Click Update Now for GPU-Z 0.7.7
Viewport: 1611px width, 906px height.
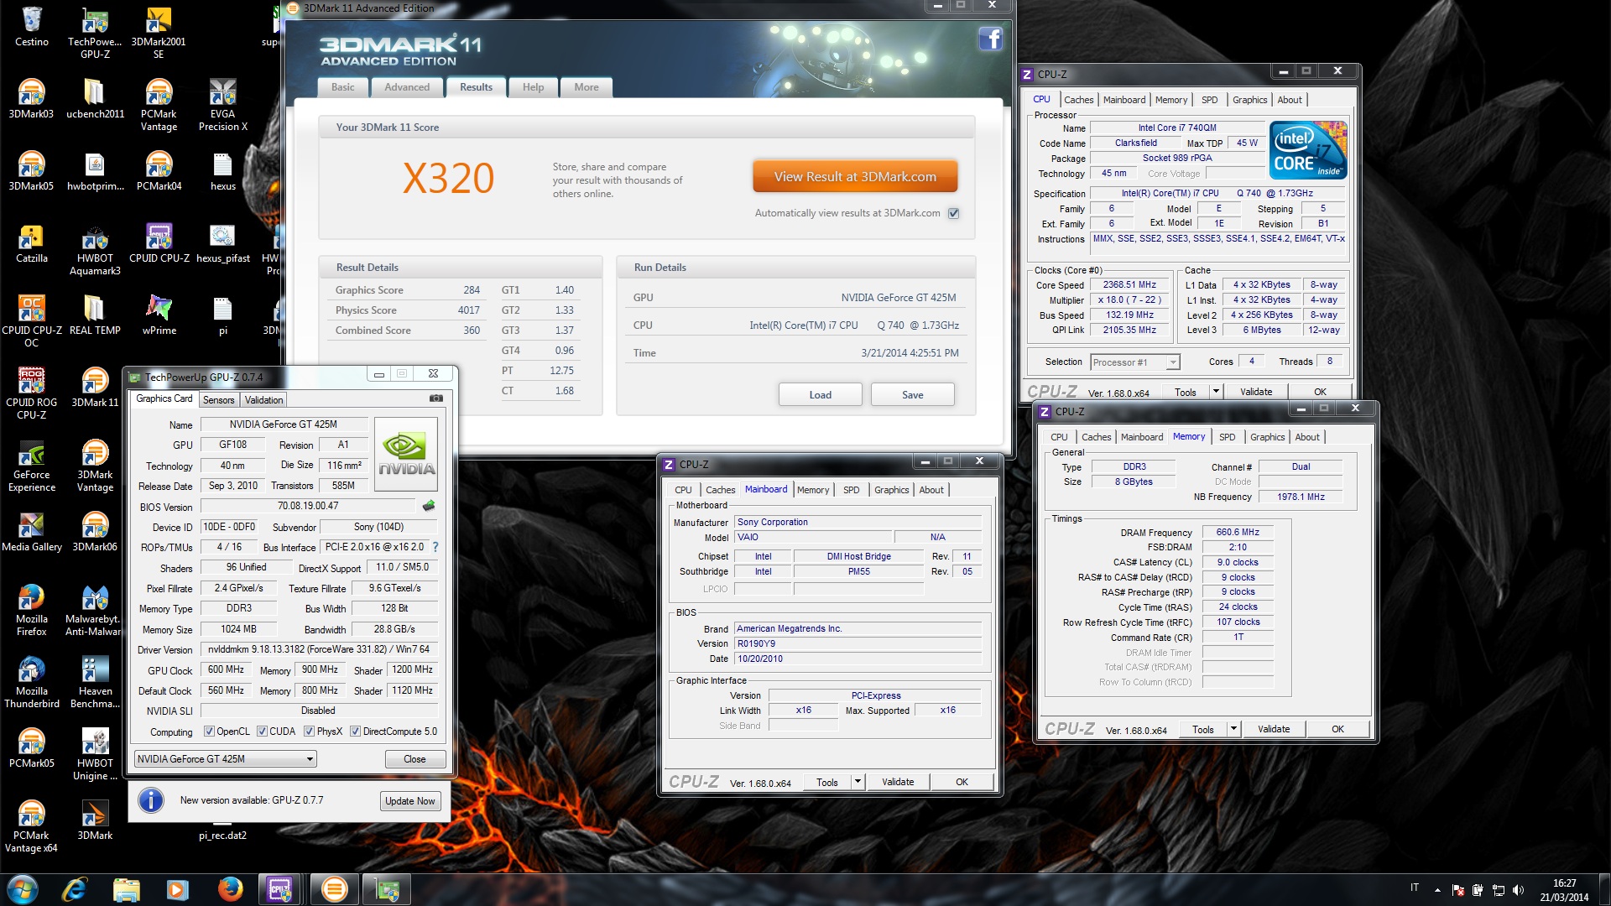tap(409, 801)
